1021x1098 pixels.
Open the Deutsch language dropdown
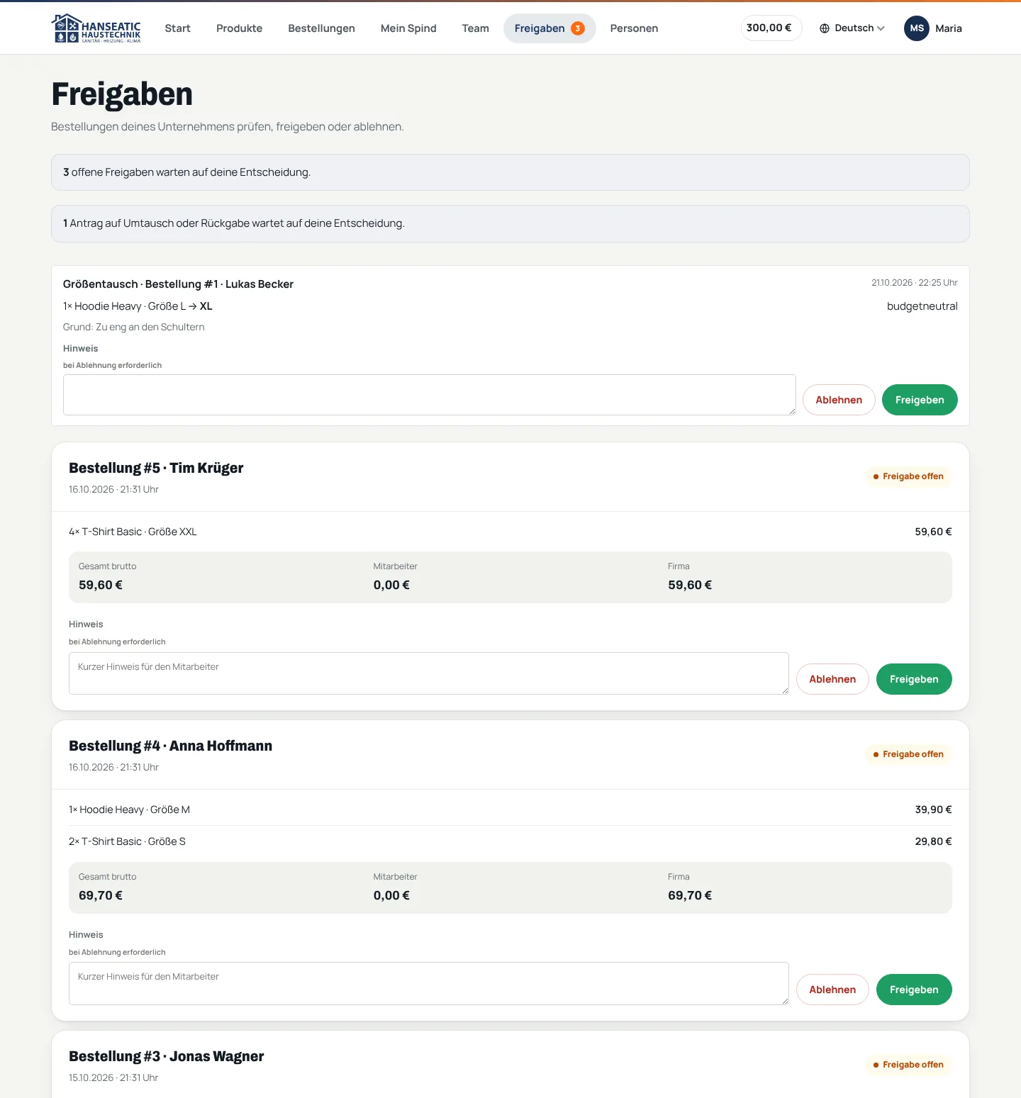click(852, 28)
